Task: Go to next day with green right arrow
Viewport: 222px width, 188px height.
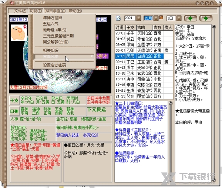Action: click(206, 18)
